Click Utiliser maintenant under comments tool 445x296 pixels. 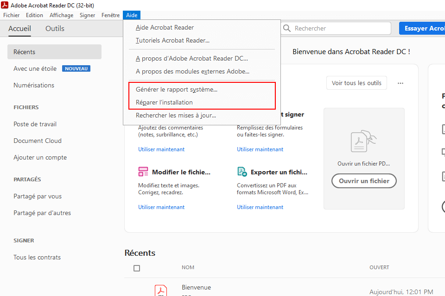pyautogui.click(x=161, y=149)
